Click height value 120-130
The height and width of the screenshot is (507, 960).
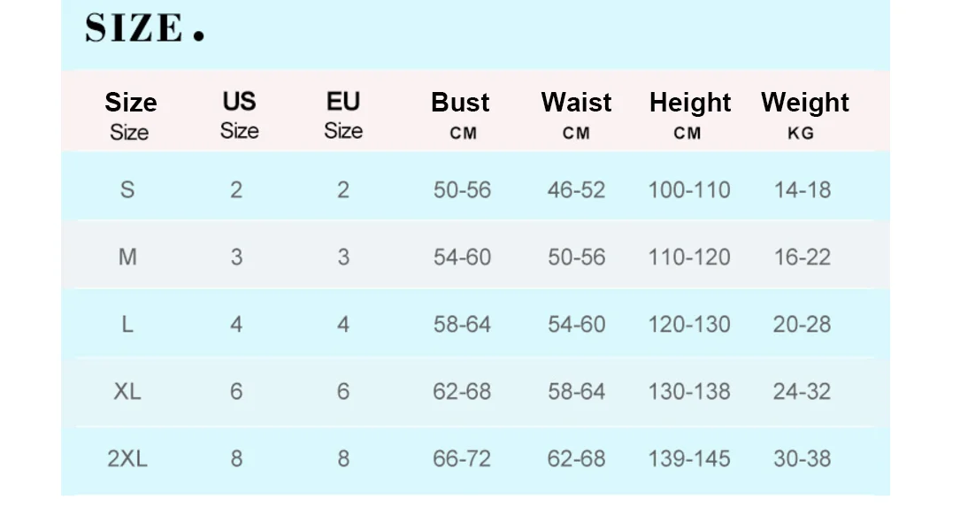click(x=689, y=324)
